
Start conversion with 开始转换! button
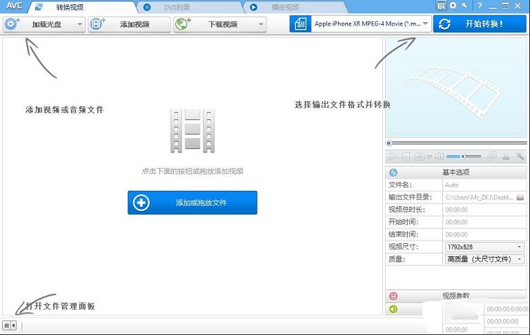point(480,24)
